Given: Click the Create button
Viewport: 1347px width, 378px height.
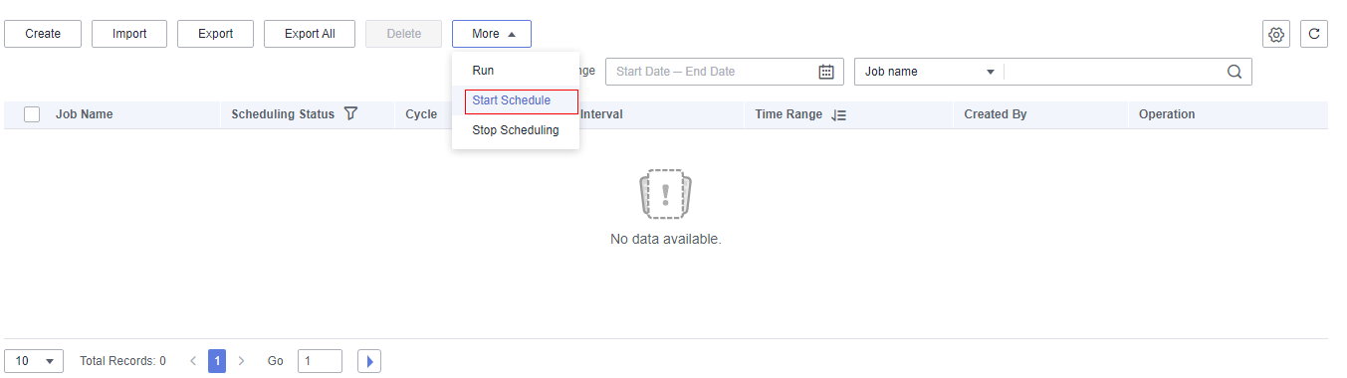Looking at the screenshot, I should click(x=43, y=34).
